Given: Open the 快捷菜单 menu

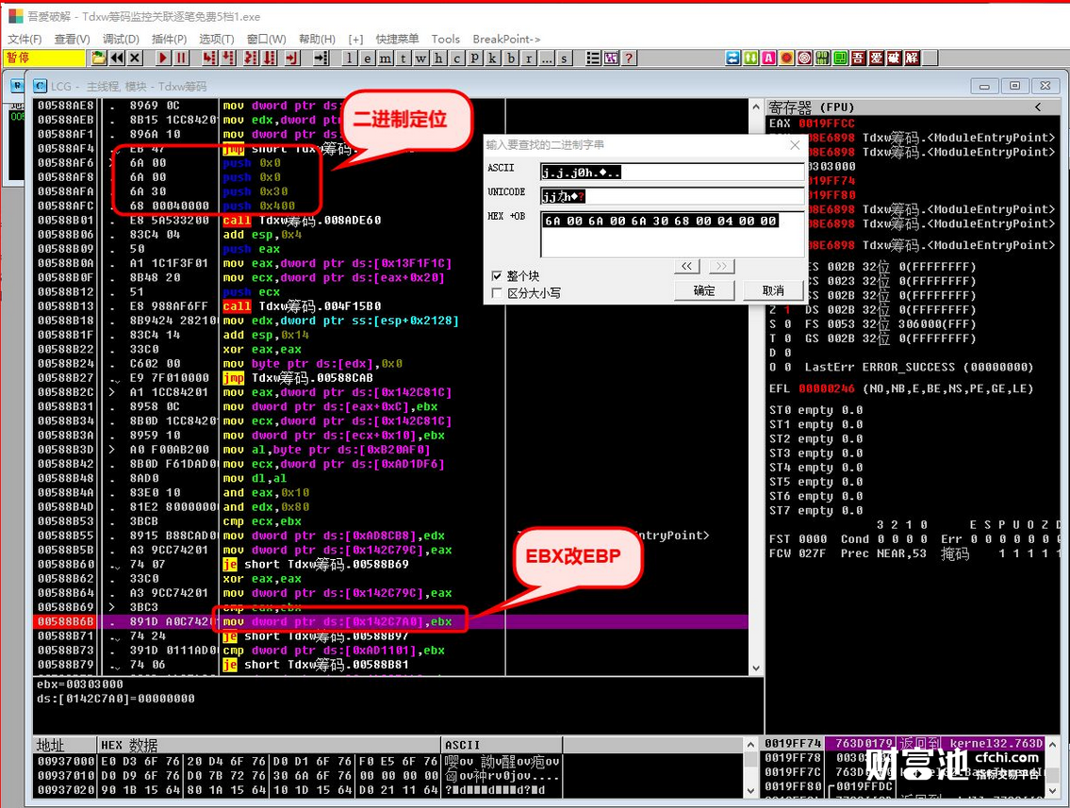Looking at the screenshot, I should (x=397, y=39).
